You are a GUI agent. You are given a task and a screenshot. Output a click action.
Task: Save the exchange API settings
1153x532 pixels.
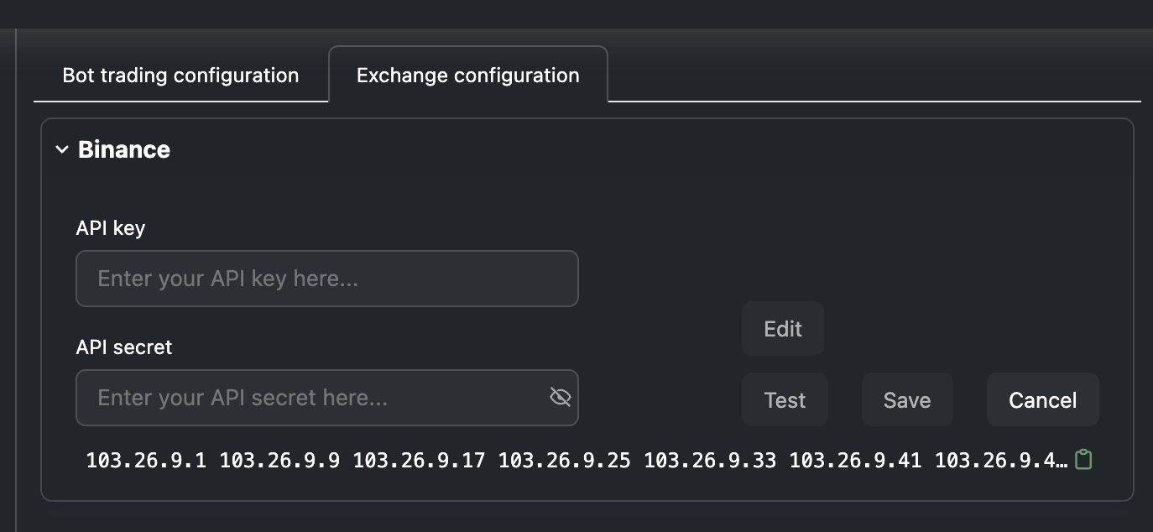pyautogui.click(x=907, y=400)
